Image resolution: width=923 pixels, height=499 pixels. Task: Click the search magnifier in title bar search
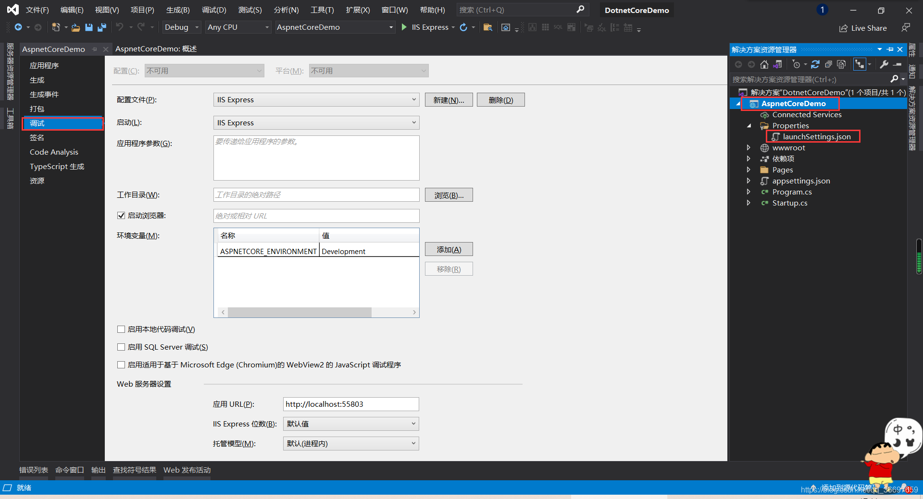(x=580, y=10)
